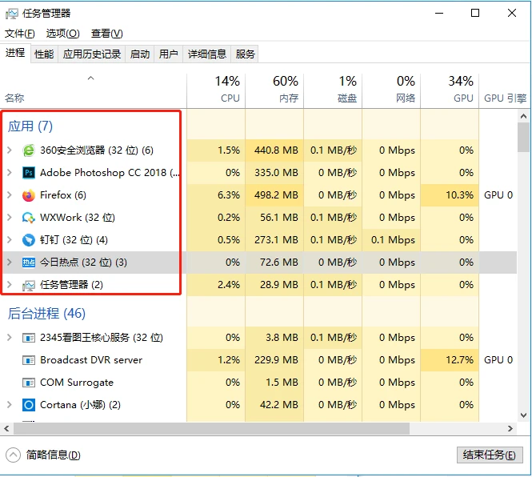Expand the 2345看图王核心服务 group
Screen dimensions: 532x477
[9, 337]
